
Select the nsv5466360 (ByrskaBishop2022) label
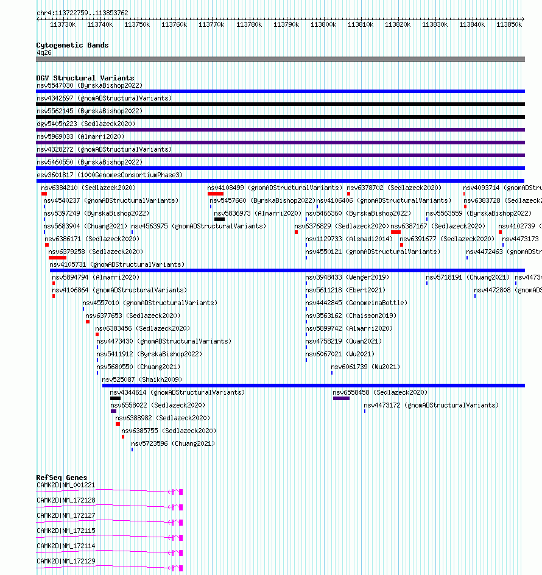tap(358, 213)
